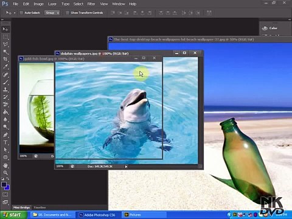292x219 pixels.
Task: Expand the toolbox with the double-arrow
Action: point(2,19)
